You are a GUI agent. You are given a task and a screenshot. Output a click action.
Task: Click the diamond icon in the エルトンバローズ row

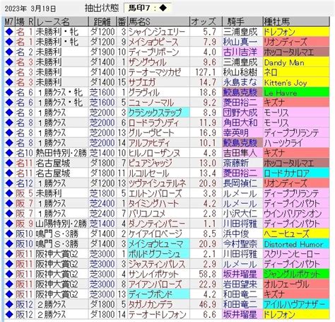[x=9, y=193]
